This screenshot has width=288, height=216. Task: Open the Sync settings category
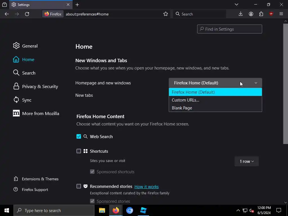click(22, 100)
